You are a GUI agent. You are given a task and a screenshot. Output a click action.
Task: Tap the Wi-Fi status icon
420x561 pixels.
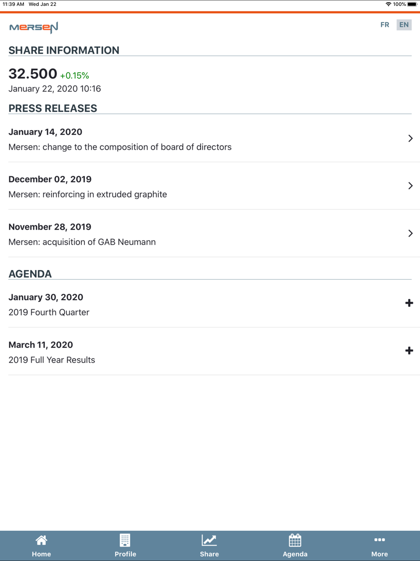click(388, 4)
